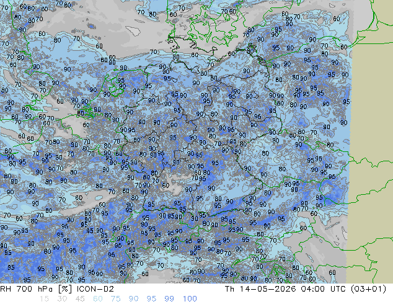The image size is (393, 304).
Task: Click the legend value 15 in the color scale
Action: click(44, 299)
